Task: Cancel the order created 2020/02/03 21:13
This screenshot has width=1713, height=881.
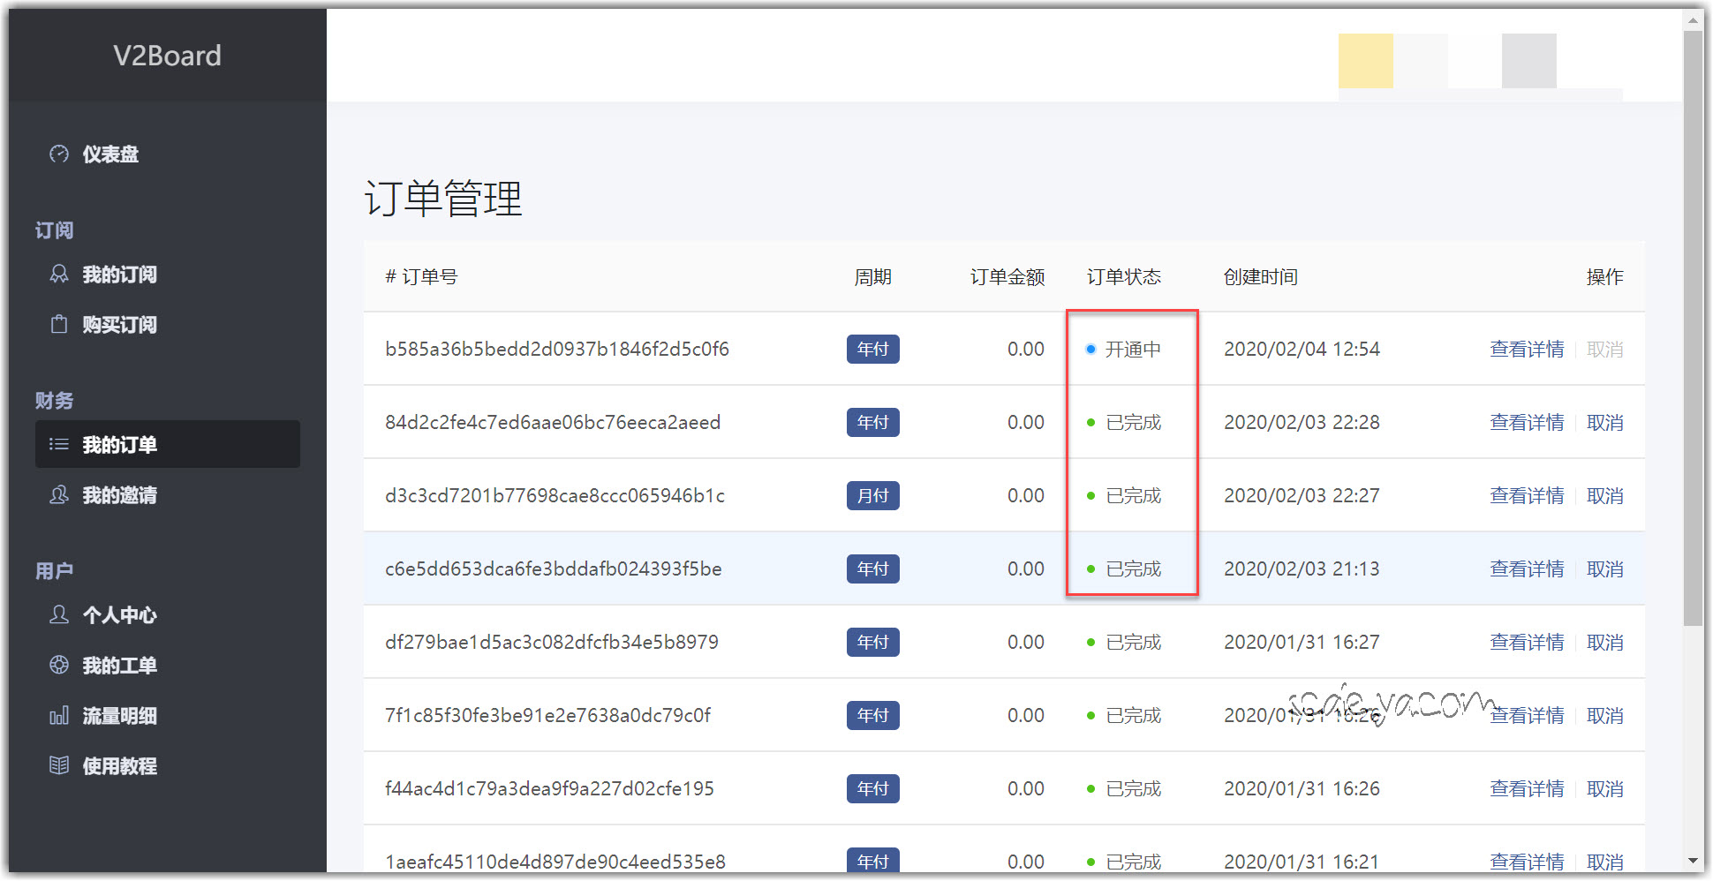Action: point(1604,569)
